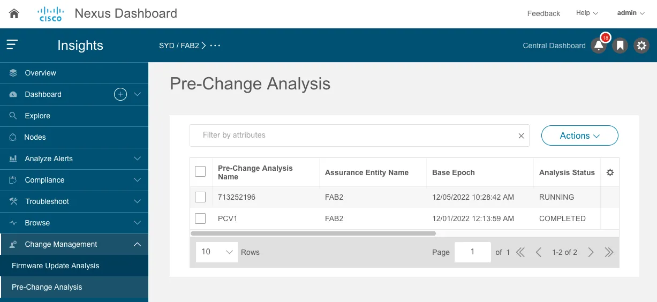
Task: Open the Actions dropdown
Action: [x=580, y=136]
